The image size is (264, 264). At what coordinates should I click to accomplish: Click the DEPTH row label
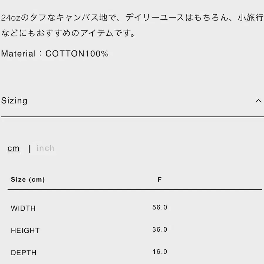(24, 253)
